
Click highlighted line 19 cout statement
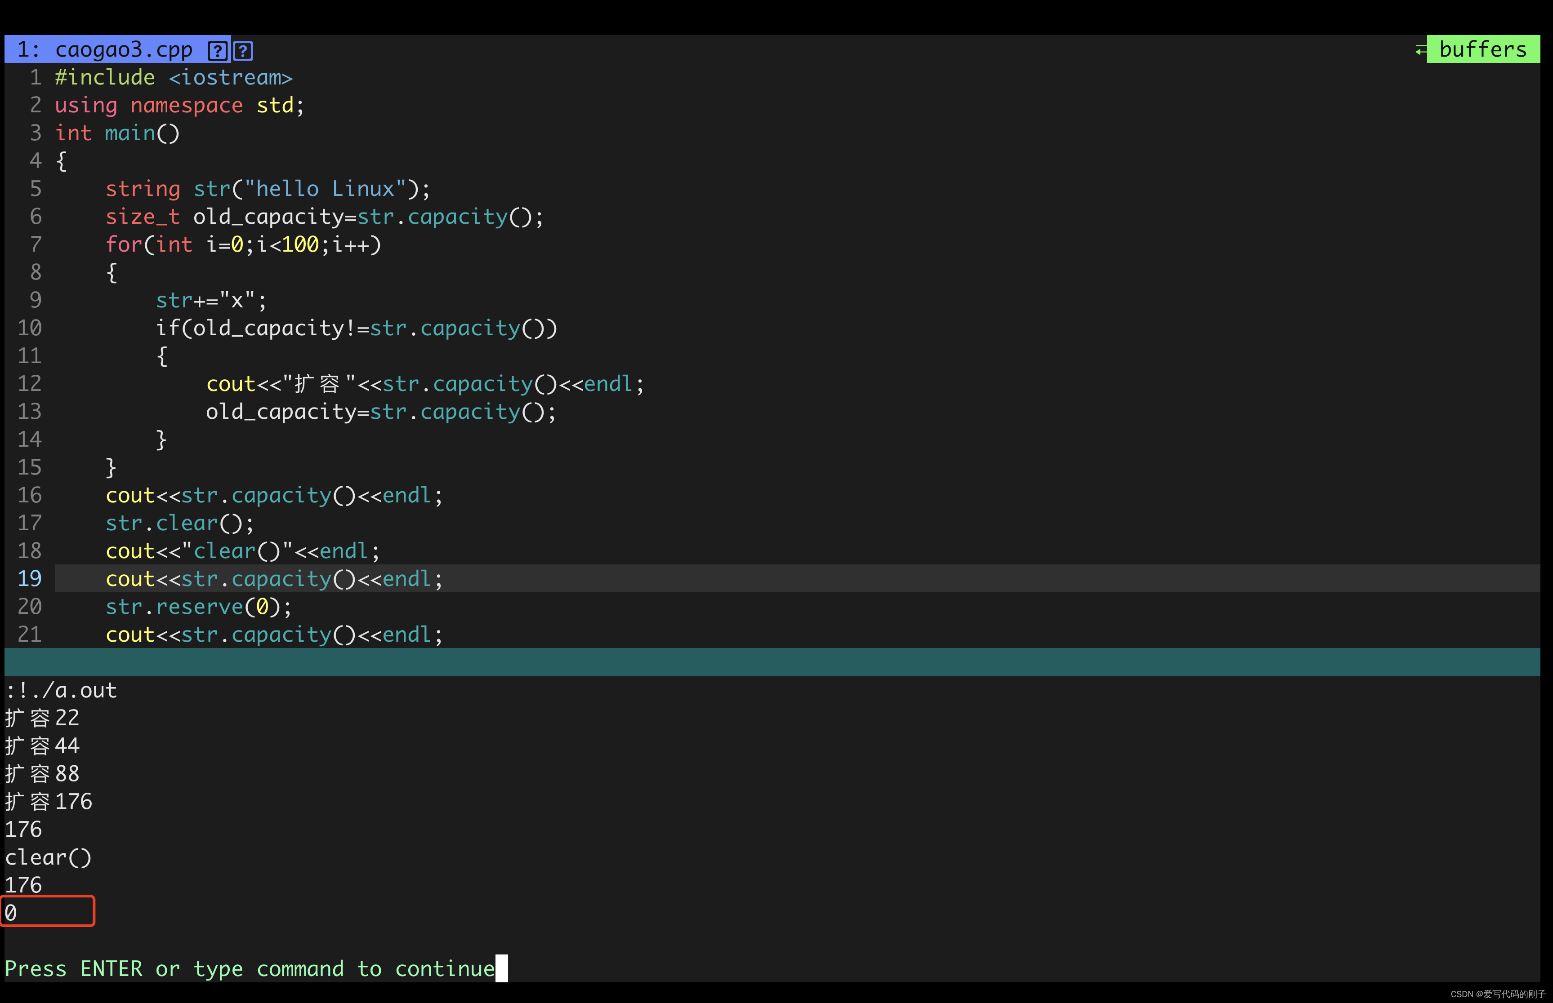274,579
